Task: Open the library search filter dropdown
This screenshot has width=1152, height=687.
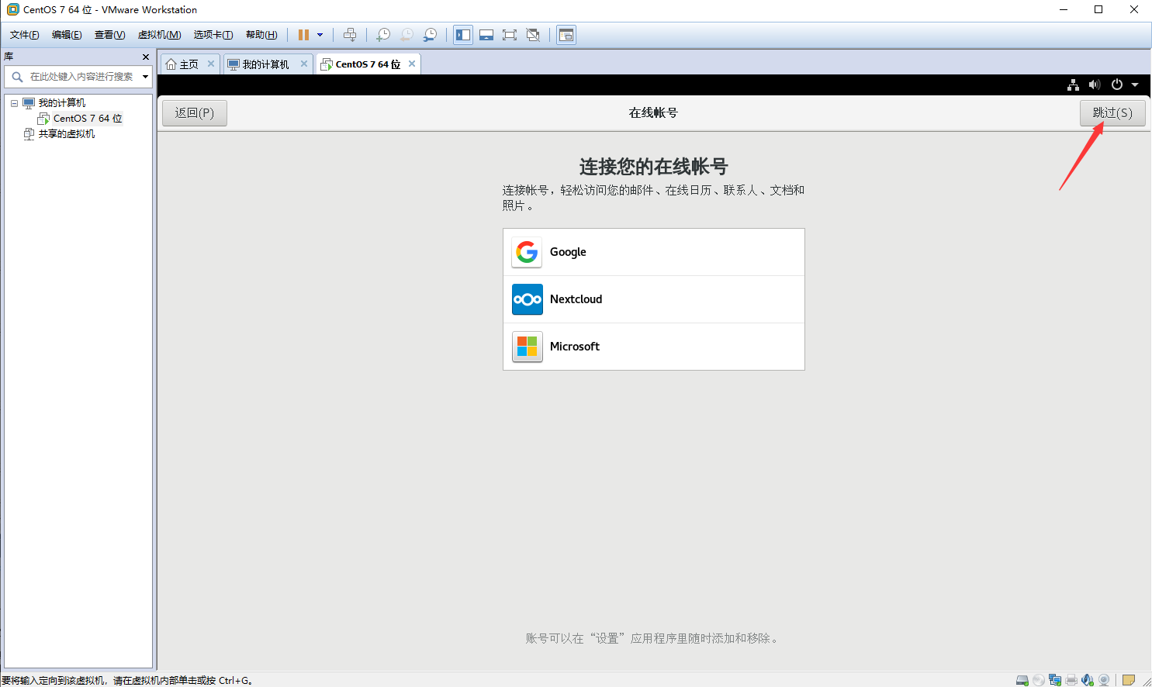Action: tap(145, 77)
